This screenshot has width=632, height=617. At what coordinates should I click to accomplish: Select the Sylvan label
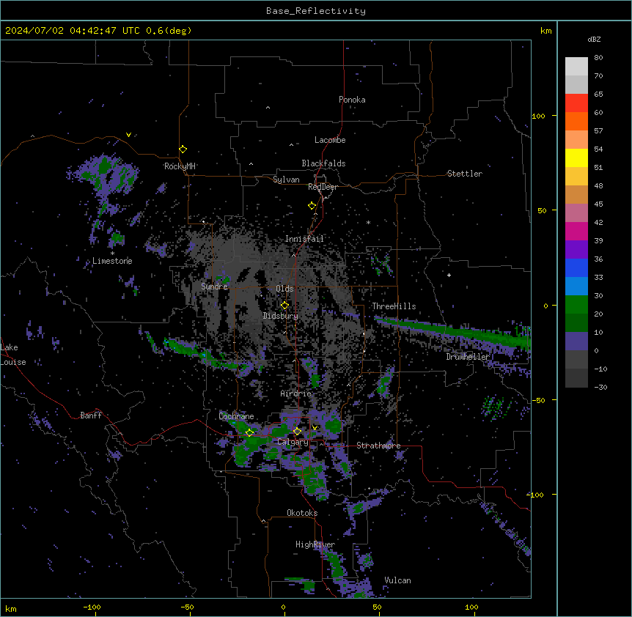[x=286, y=180]
